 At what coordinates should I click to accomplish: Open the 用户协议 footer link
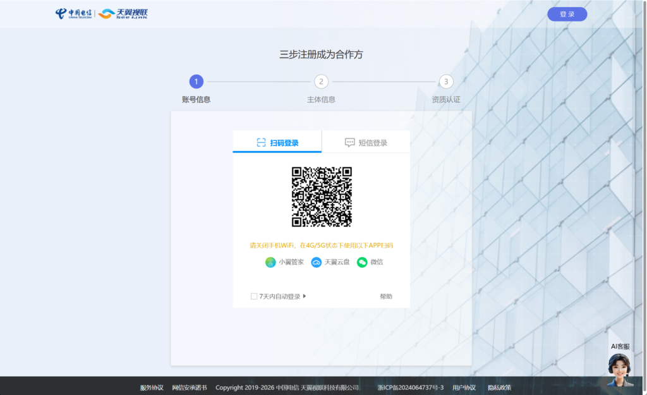tap(464, 387)
